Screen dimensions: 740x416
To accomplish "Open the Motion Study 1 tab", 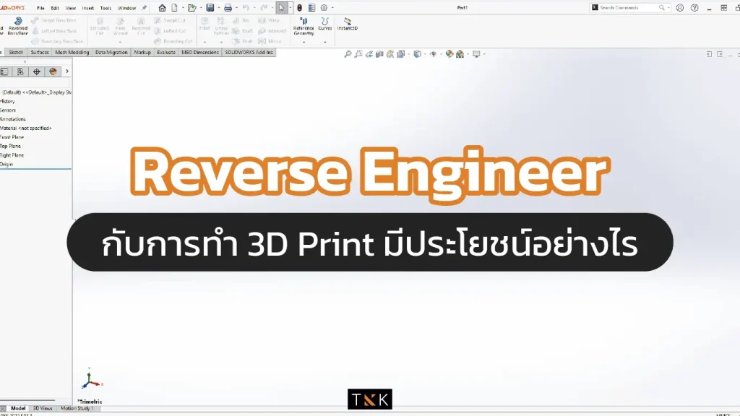I will (76, 408).
